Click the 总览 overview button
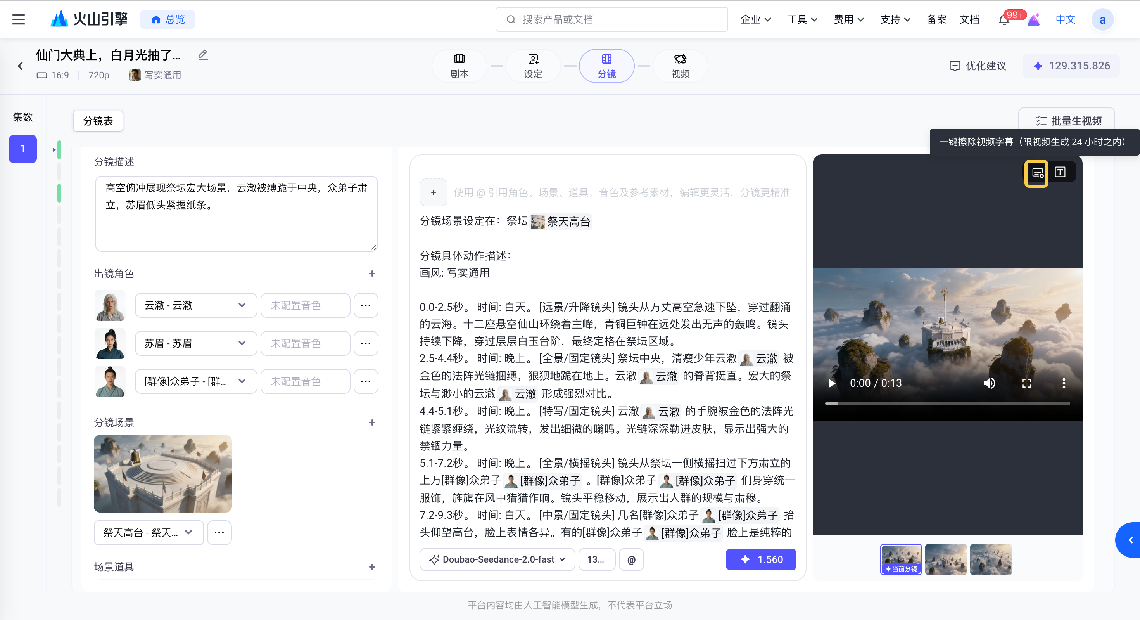Screen dimensions: 1140x620 pyautogui.click(x=167, y=19)
